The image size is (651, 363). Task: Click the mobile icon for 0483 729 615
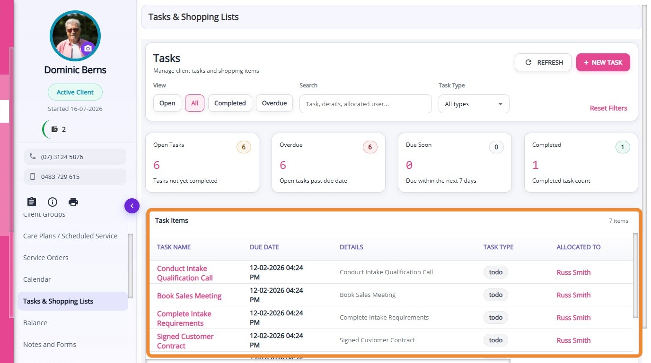(33, 177)
